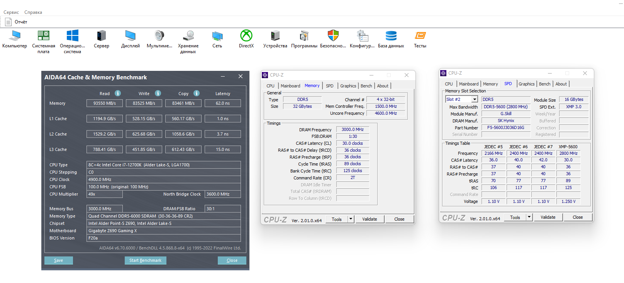Click the Part Number F5-5600J3036D16G
The height and width of the screenshot is (283, 624).
506,127
